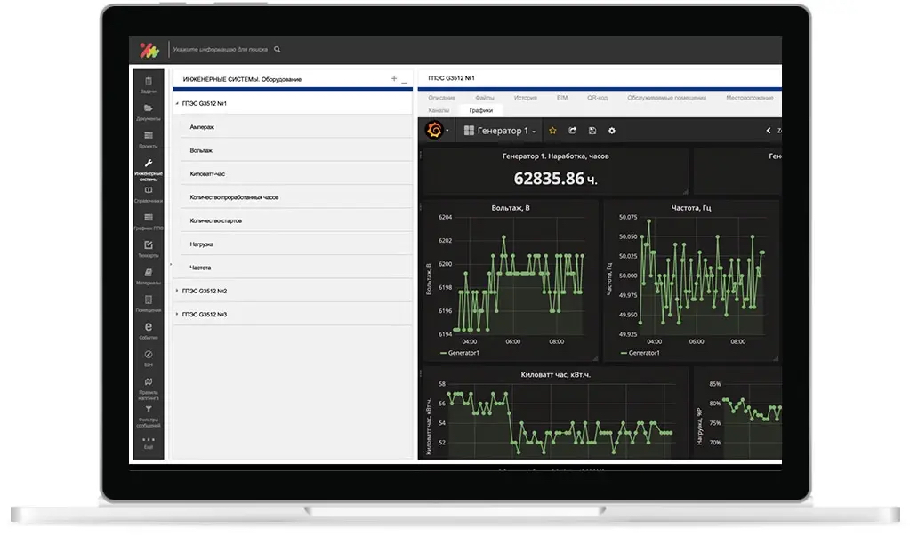This screenshot has width=910, height=536.
Task: Collapse the ГПЭС G3512 №1 tree node
Action: point(177,104)
